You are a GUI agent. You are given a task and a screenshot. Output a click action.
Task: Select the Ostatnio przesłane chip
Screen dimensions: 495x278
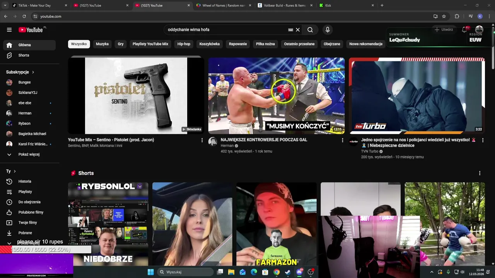299,44
